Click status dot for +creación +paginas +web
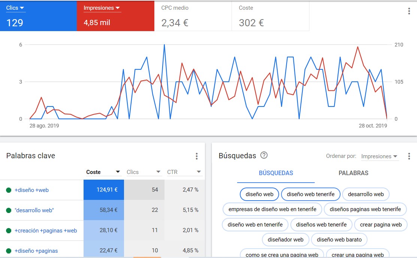The height and width of the screenshot is (258, 417). pos(9,231)
